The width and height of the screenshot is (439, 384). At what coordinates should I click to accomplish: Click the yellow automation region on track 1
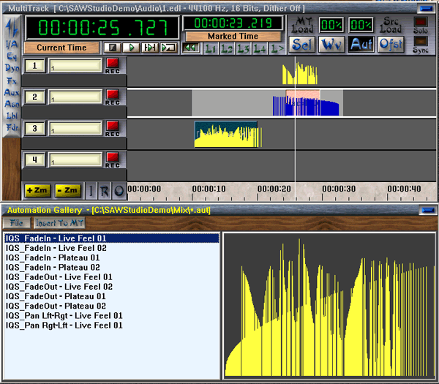click(300, 73)
